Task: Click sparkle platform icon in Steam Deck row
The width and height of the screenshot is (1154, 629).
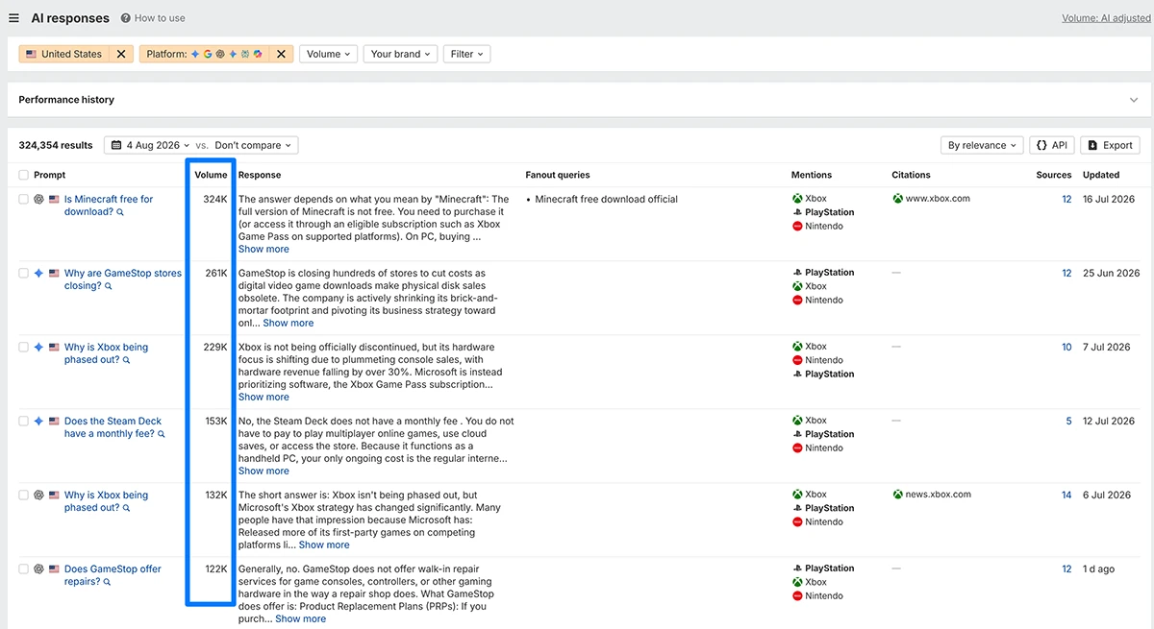Action: (x=38, y=422)
